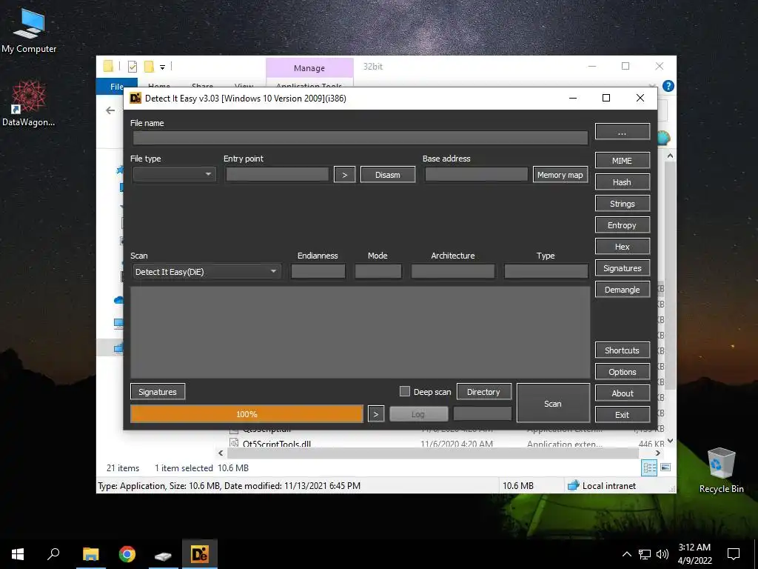Screen dimensions: 758x569
Task: Open the MIME viewer
Action: point(622,161)
